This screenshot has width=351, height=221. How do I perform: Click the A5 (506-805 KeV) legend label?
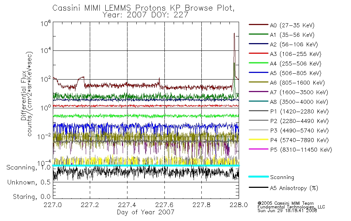coord(296,73)
